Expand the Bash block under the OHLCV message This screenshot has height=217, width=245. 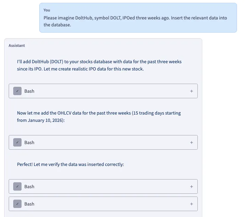[191, 142]
